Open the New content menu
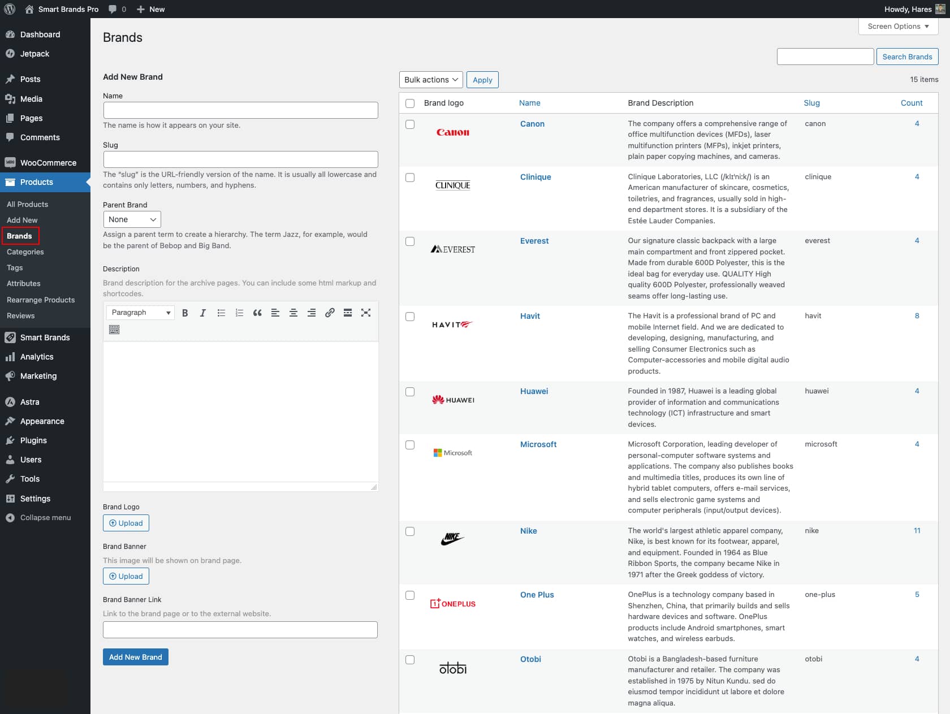 150,9
